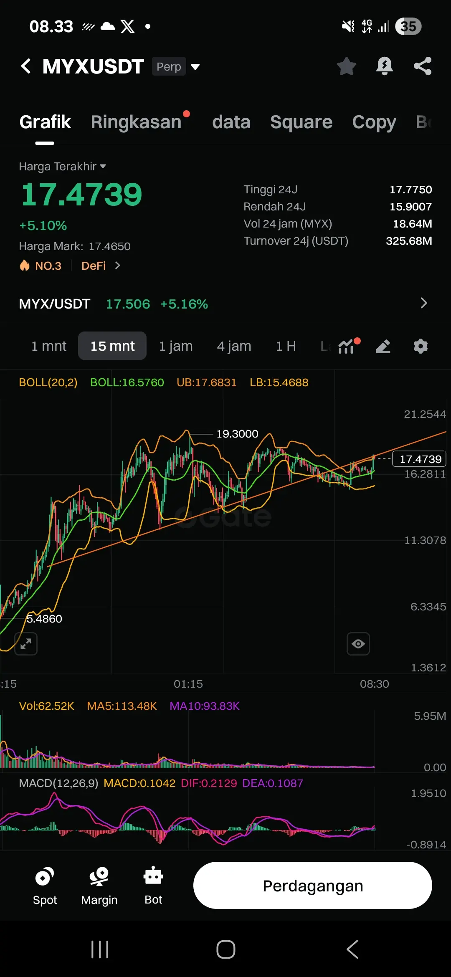This screenshot has height=977, width=451.
Task: Tap the Harga Mark 17.4650 text
Action: (x=75, y=246)
